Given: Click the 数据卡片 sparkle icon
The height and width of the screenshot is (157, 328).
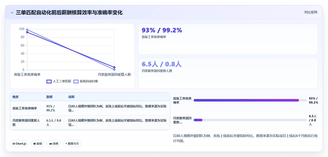Looking at the screenshot, I should 66,144.
